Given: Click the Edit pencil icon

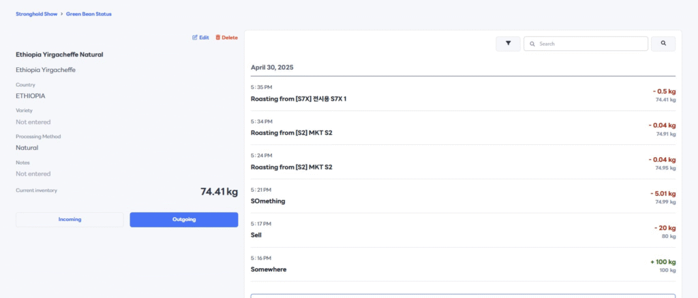Looking at the screenshot, I should [194, 37].
